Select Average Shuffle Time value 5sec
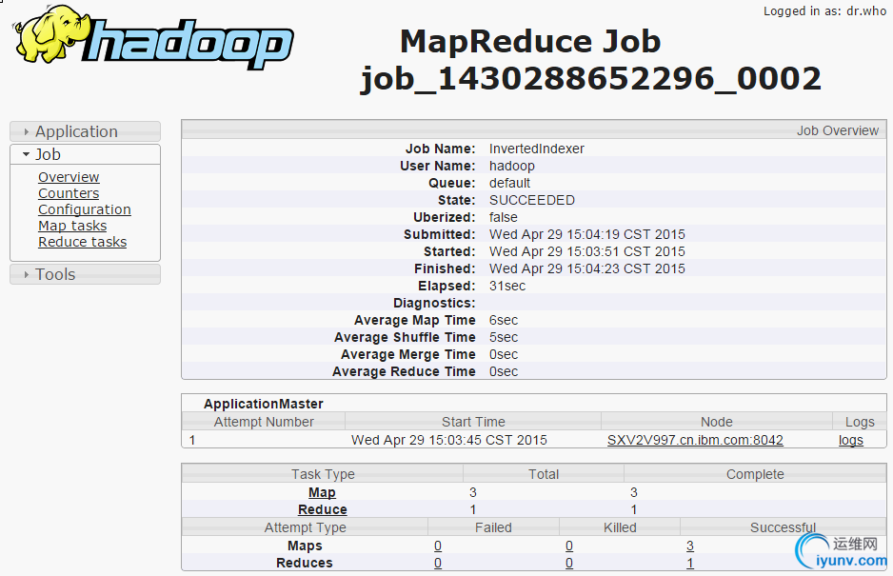893x576 pixels. (504, 337)
